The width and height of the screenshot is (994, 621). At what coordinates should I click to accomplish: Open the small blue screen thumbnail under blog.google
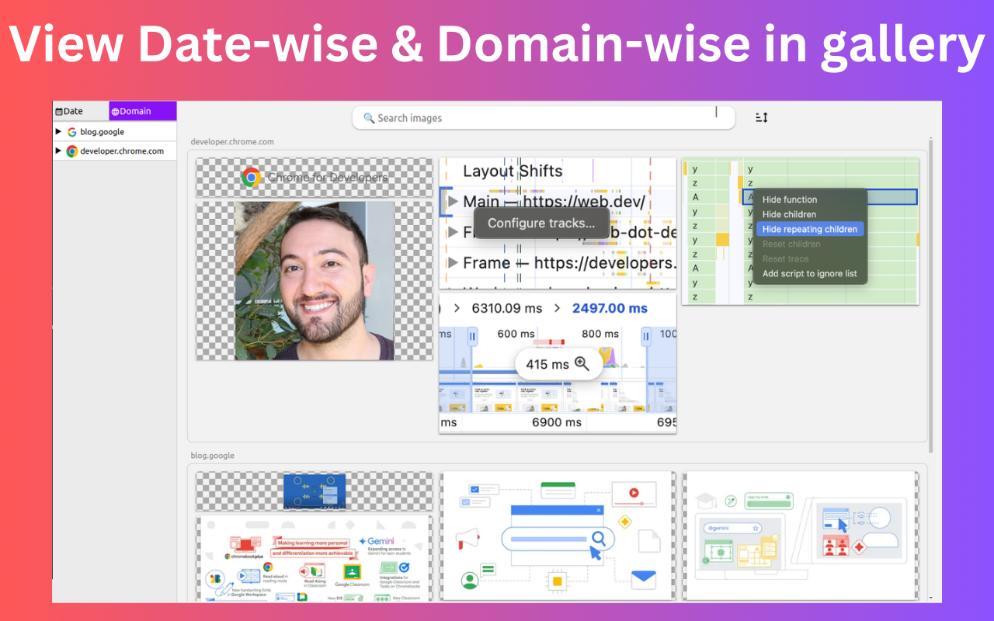[315, 491]
